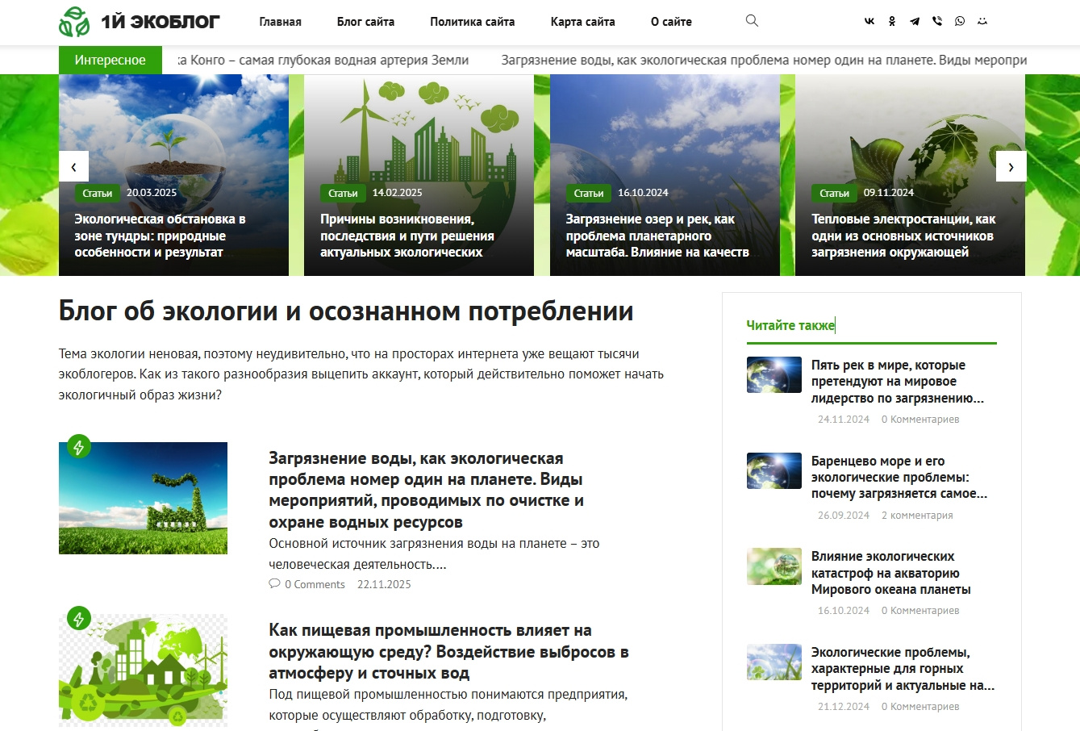Open sidebar post Влияние экологических катастроф на акваторию
This screenshot has width=1080, height=731.
pyautogui.click(x=891, y=573)
